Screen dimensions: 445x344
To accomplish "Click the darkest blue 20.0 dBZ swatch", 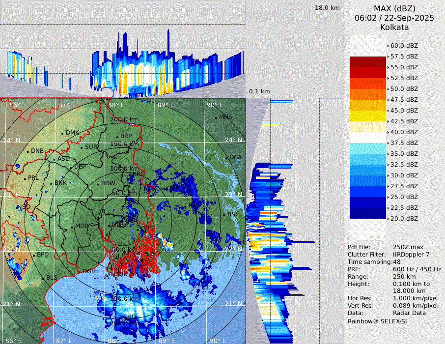I will pyautogui.click(x=367, y=213).
